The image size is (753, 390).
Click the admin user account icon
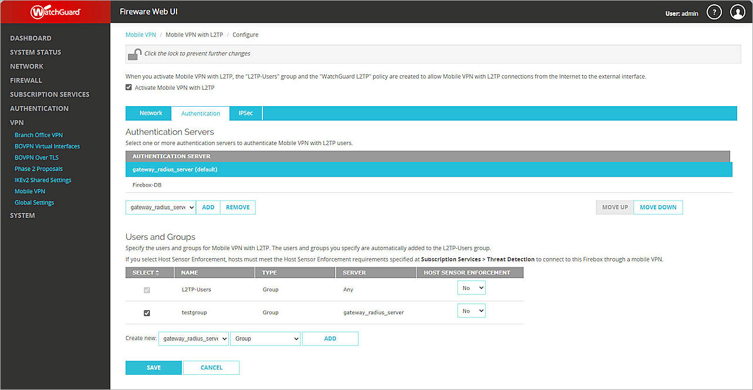(x=737, y=11)
